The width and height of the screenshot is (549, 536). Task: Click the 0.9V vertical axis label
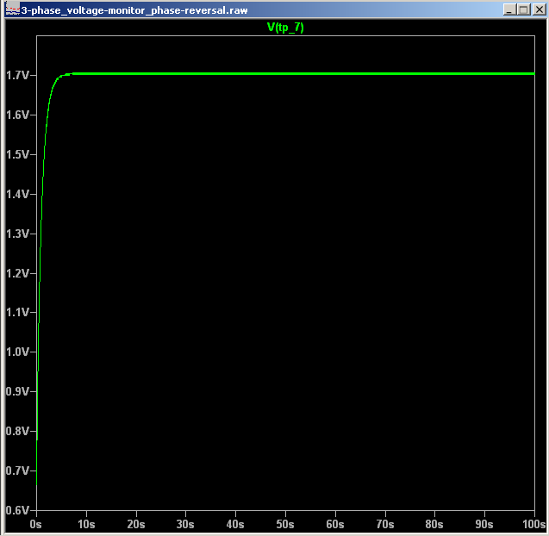[x=17, y=391]
